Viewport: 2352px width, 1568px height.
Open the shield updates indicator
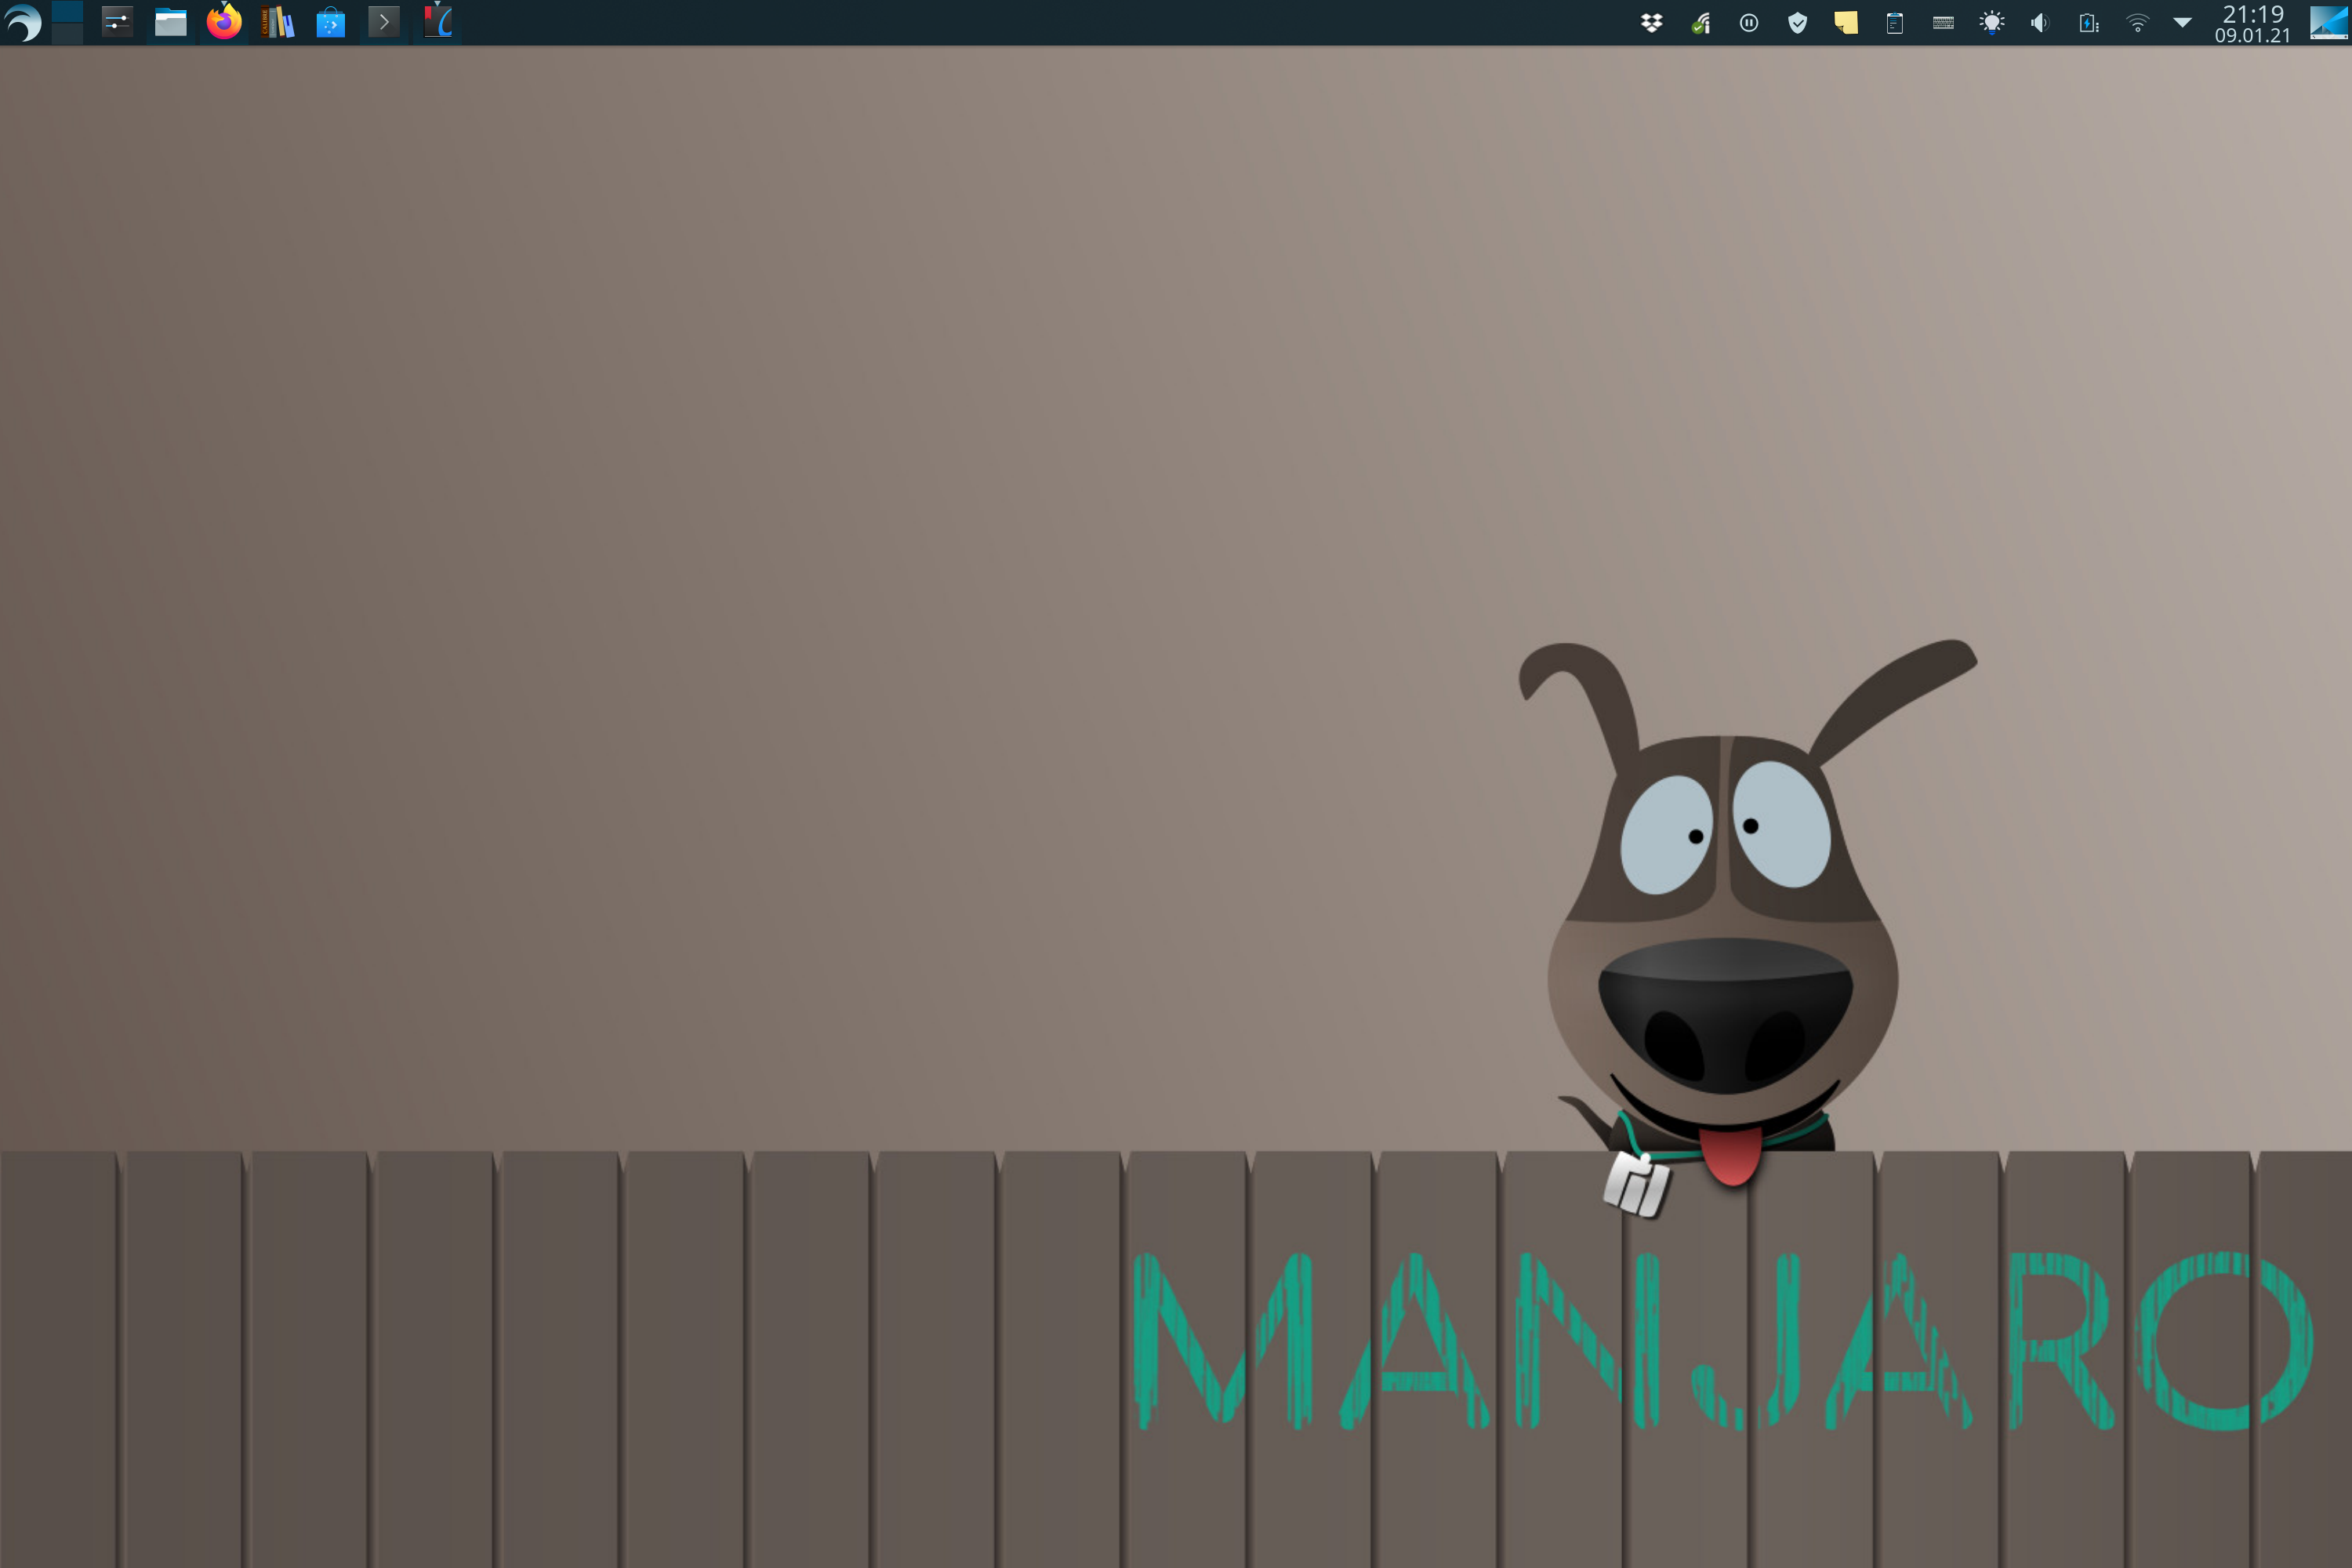pos(1797,23)
